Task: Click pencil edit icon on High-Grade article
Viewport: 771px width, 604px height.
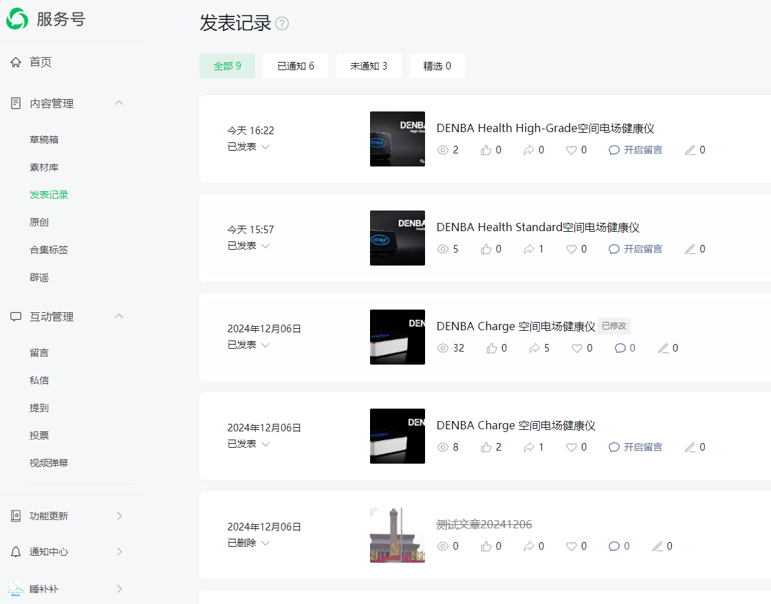Action: click(691, 150)
